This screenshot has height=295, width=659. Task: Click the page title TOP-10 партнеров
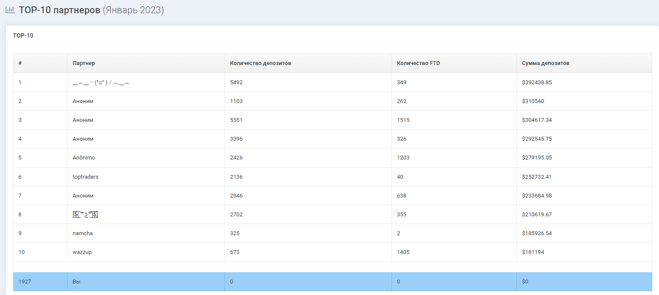click(x=59, y=10)
